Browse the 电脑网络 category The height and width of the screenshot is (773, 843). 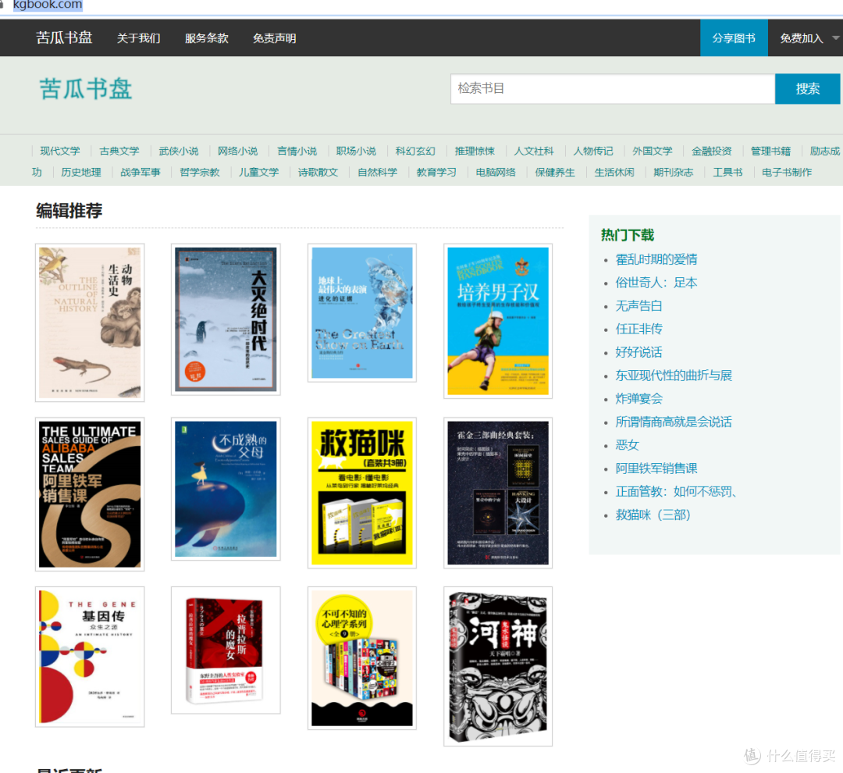coord(496,172)
